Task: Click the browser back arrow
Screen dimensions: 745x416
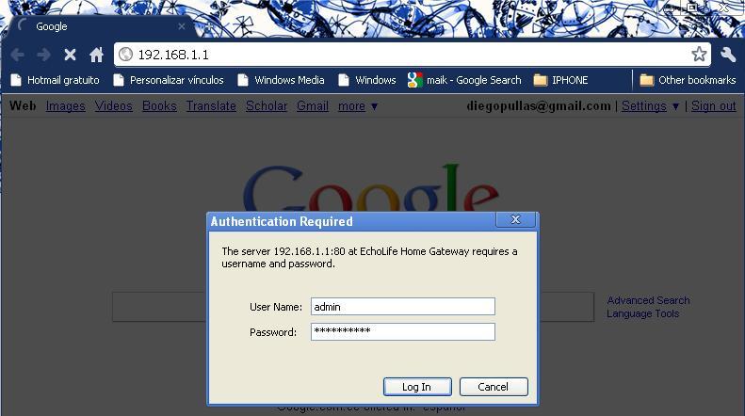Action: tap(18, 55)
